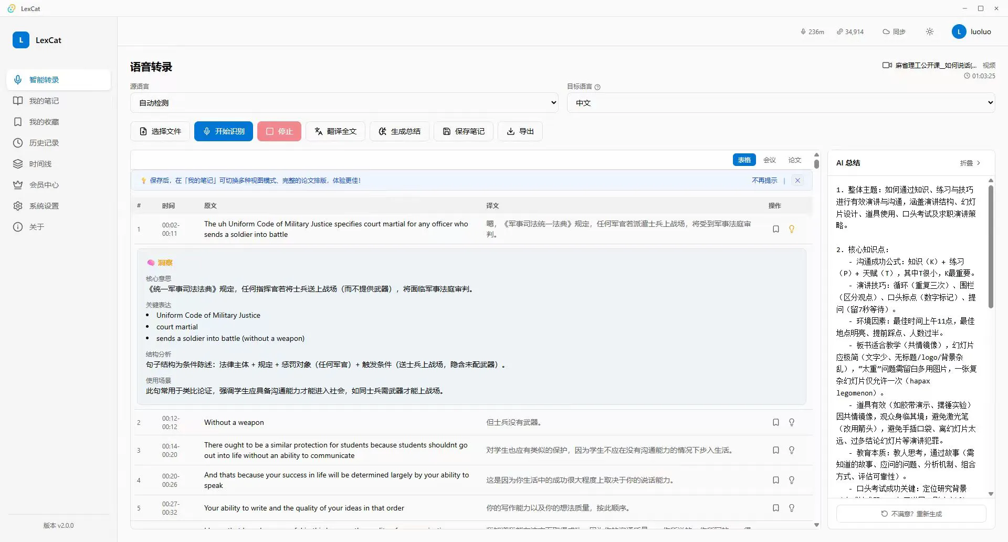1008x542 pixels.
Task: Click the 关于 info icon
Action: tap(18, 227)
